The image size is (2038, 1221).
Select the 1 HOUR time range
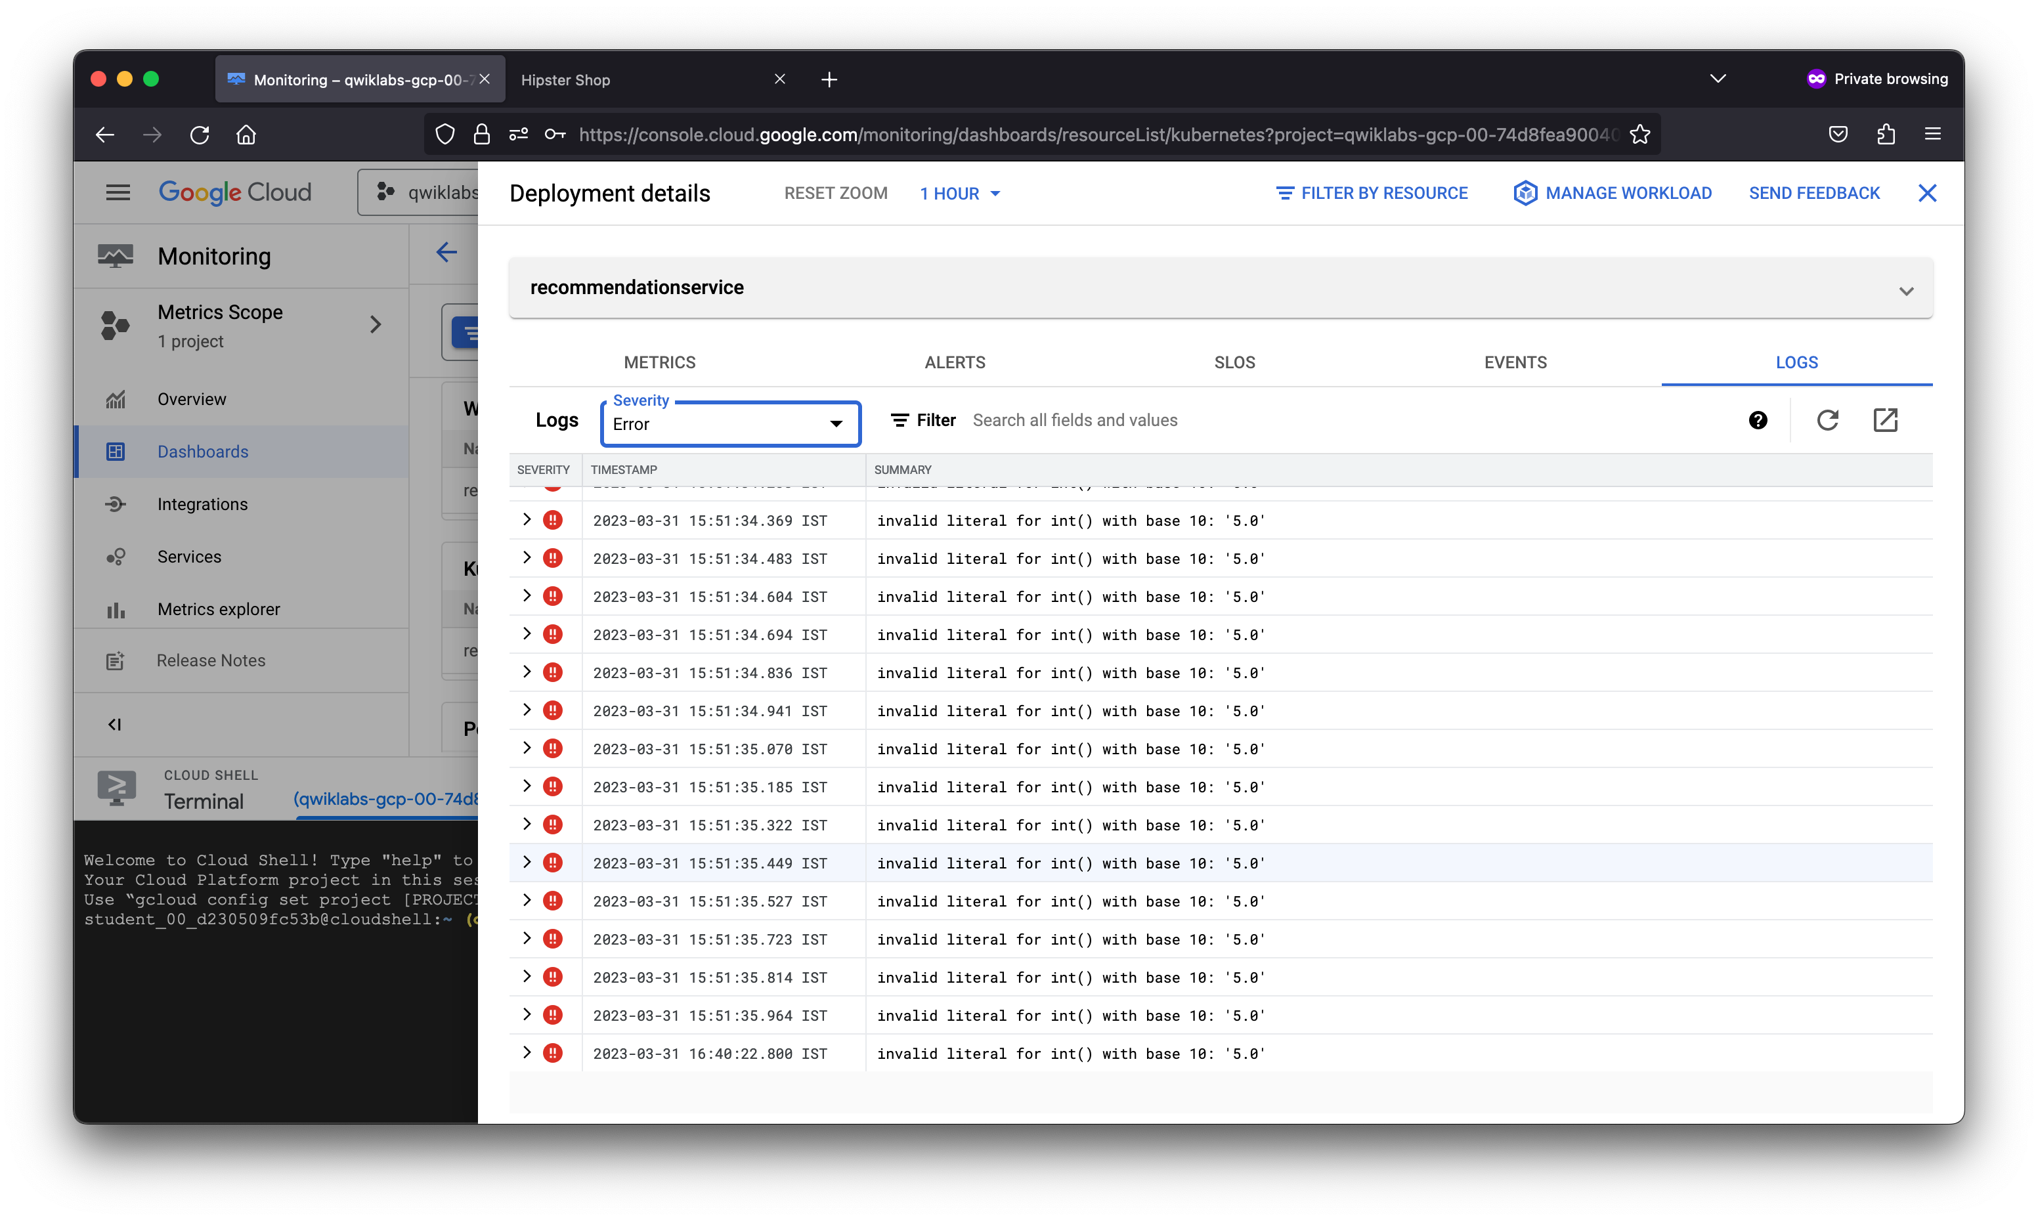click(958, 193)
